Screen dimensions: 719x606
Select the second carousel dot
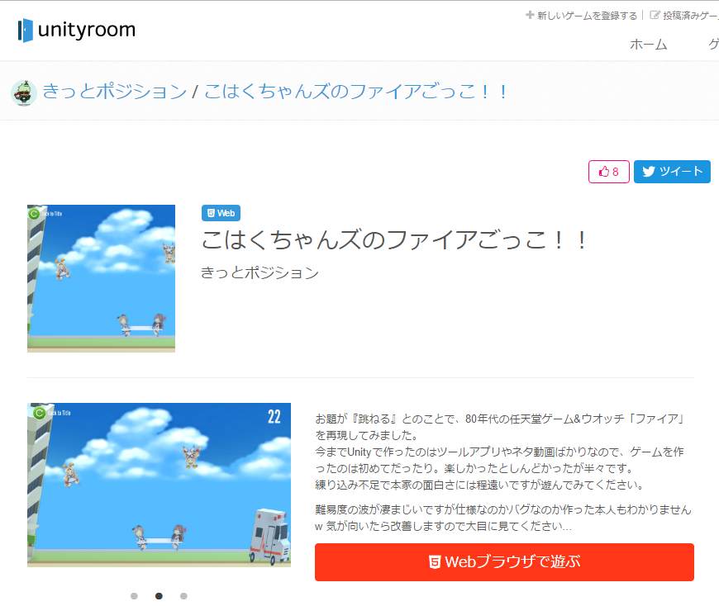[159, 596]
